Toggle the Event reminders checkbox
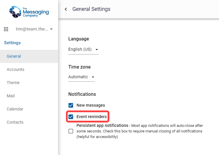Image resolution: width=219 pixels, height=155 pixels. [71, 117]
